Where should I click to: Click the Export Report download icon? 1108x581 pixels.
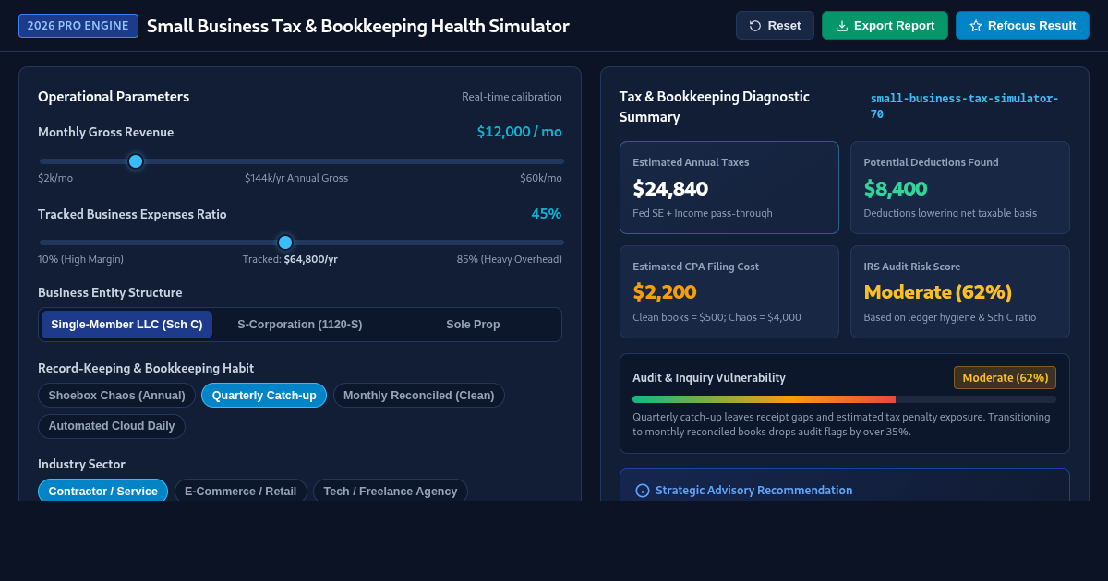pyautogui.click(x=842, y=26)
